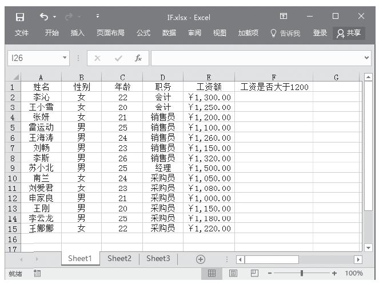Switch to Sheet2 tab

click(x=119, y=258)
